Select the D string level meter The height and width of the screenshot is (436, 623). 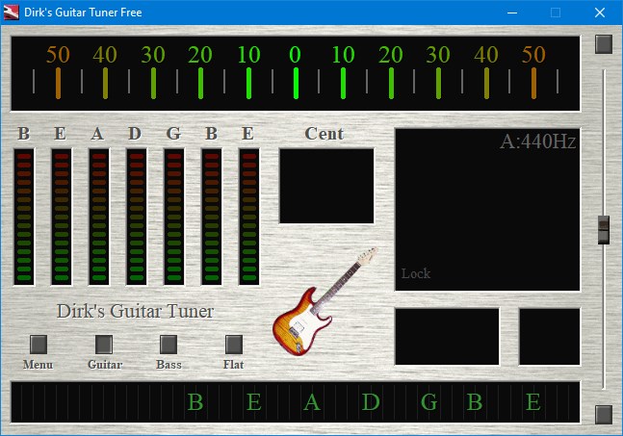pyautogui.click(x=137, y=217)
